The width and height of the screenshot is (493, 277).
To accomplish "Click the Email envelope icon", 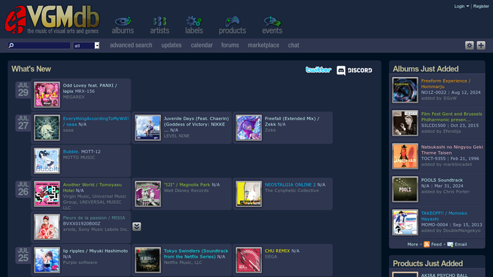I will (450, 244).
